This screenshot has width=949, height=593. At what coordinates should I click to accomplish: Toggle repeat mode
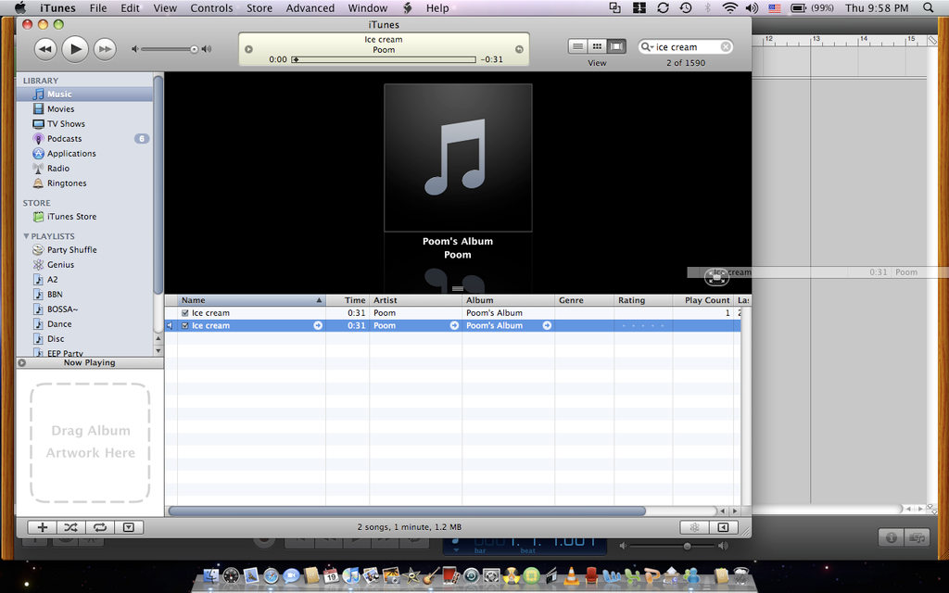tap(100, 527)
